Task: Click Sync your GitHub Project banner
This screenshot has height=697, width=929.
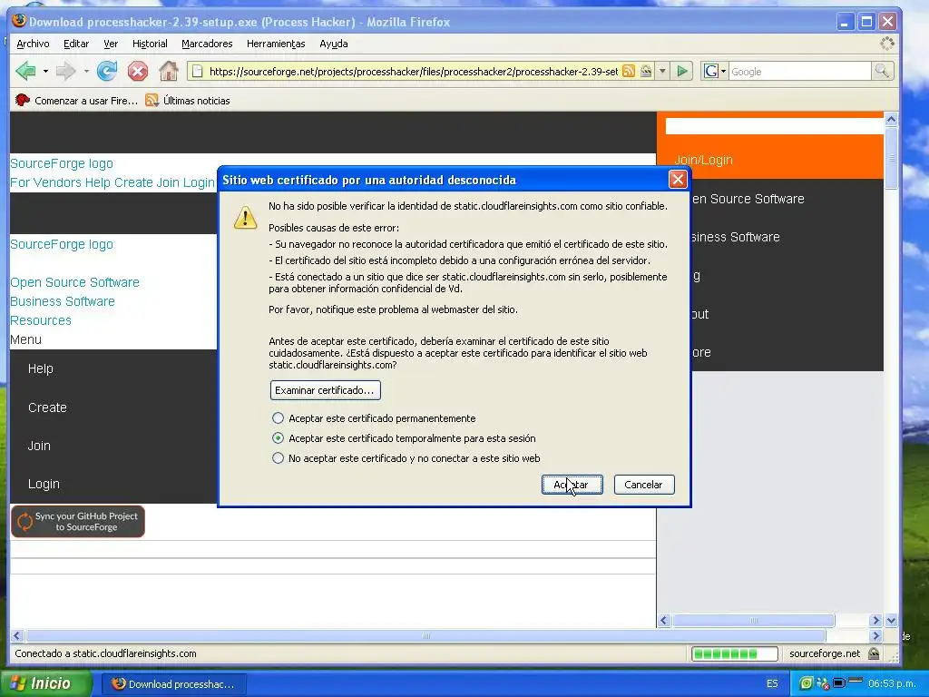Action: (x=78, y=521)
